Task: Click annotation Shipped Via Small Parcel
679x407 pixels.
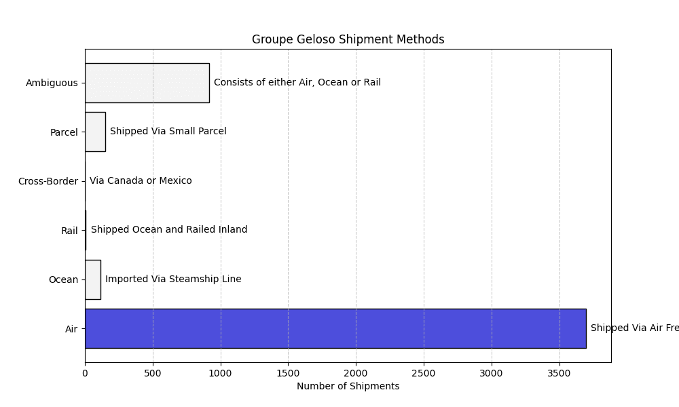Action: point(168,131)
